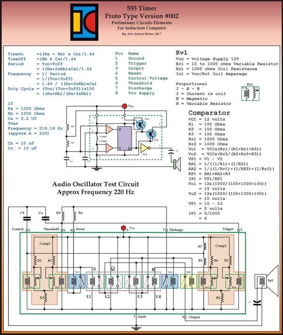Click the speaker symbol in upper schematic
The height and width of the screenshot is (335, 283).
click(178, 164)
